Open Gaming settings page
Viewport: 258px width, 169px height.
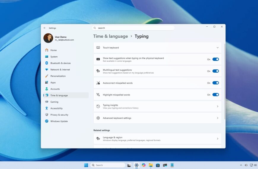coord(66,102)
